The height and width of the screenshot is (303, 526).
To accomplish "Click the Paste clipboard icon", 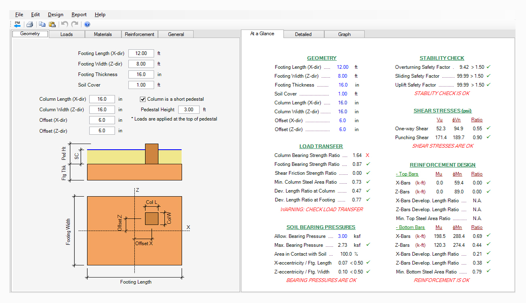I will pos(52,24).
